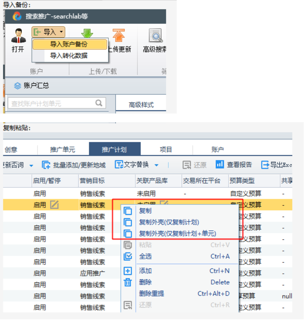Click 删除重提 in the context menu

coord(151,294)
